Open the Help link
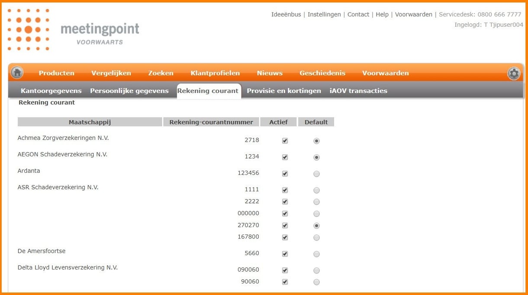This screenshot has height=295, width=528. 382,14
